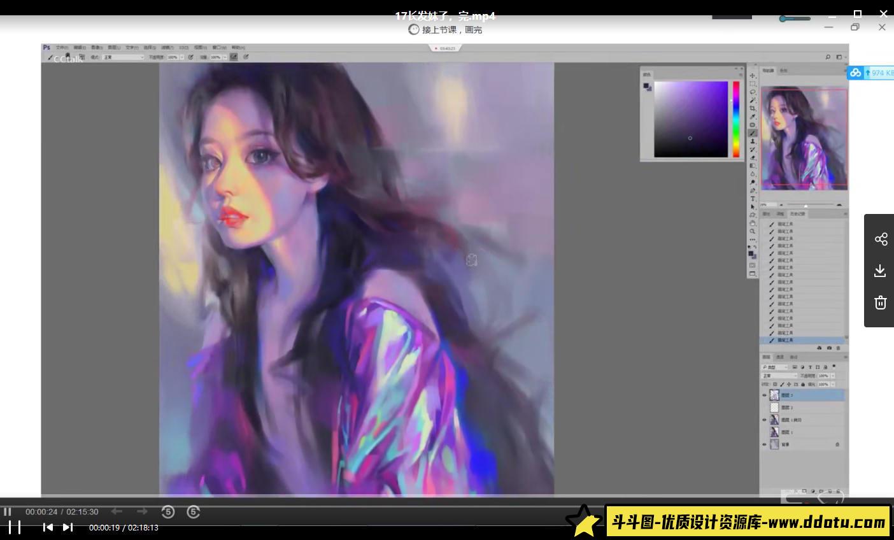Select the Zoom magnifier tool
The width and height of the screenshot is (894, 540).
tap(753, 231)
